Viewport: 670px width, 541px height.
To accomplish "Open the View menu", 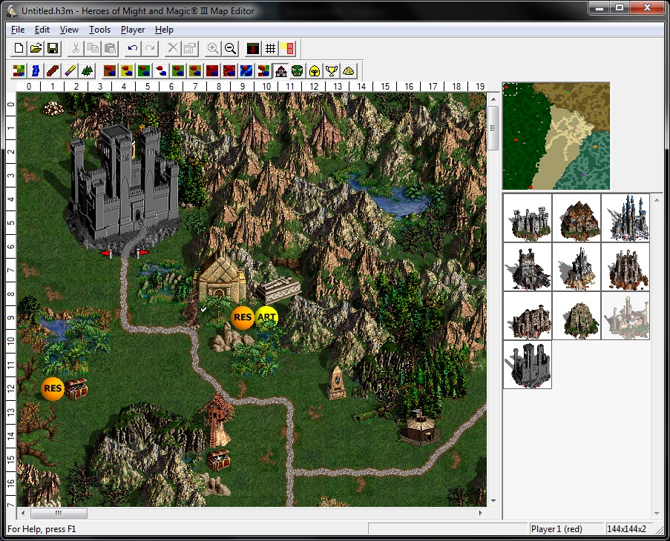I will [x=69, y=30].
